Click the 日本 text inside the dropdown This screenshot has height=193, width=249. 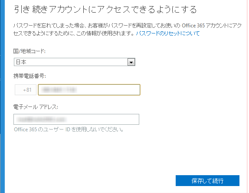(x=21, y=62)
